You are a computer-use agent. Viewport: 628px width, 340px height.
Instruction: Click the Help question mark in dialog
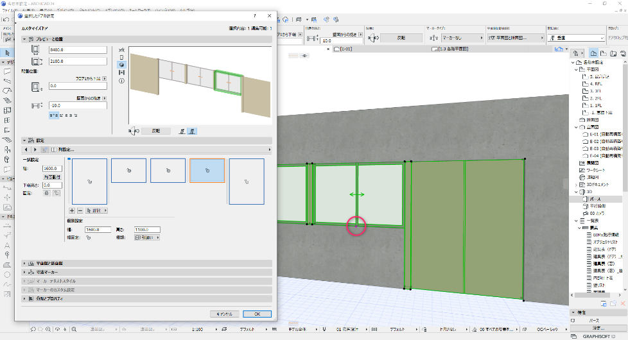click(255, 15)
